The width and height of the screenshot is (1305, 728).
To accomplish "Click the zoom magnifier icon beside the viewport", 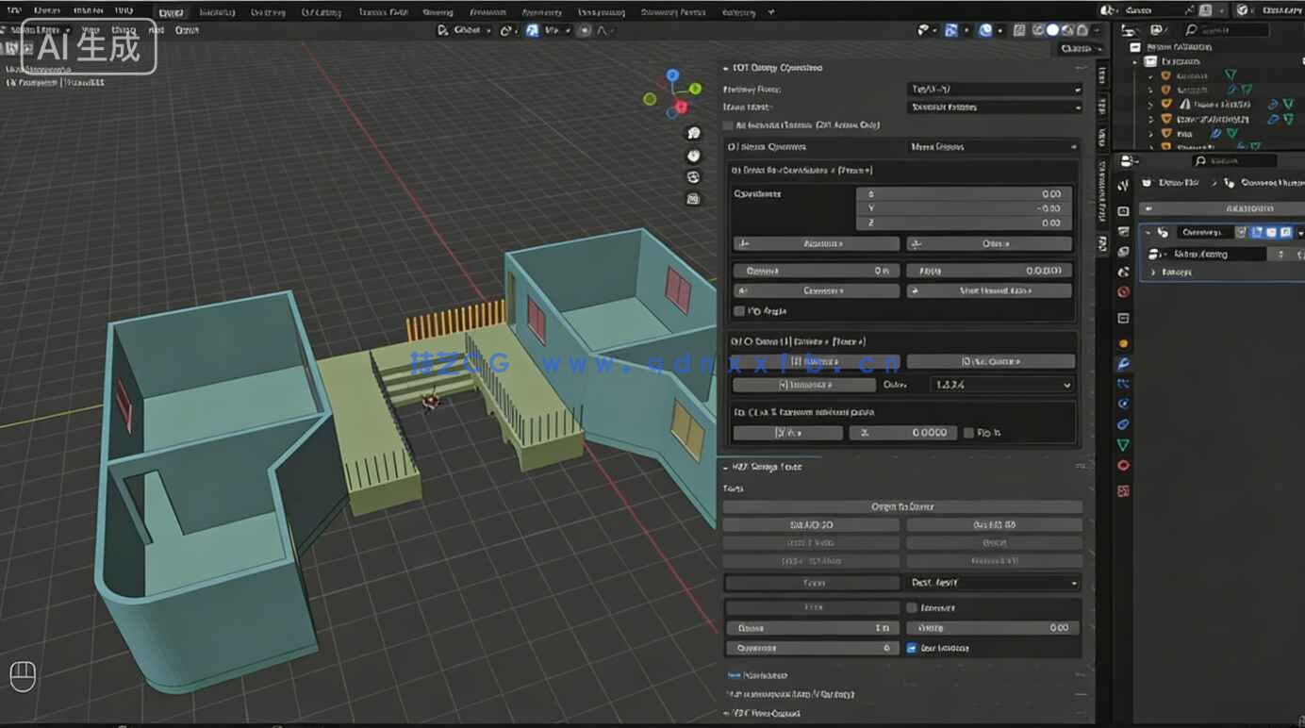I will 693,133.
